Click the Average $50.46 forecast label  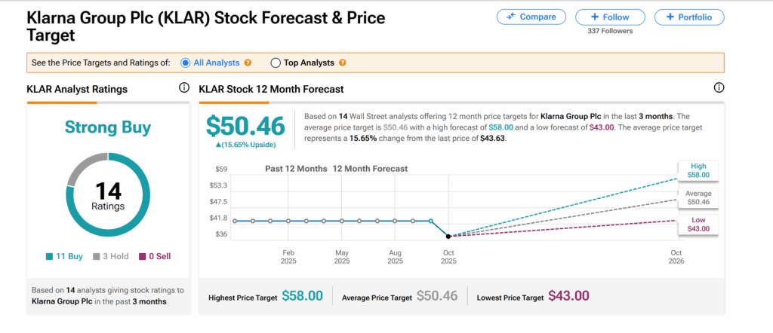click(698, 197)
